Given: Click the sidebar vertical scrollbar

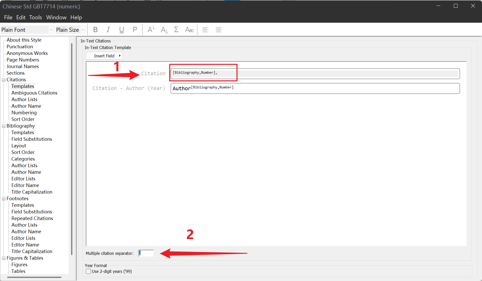Looking at the screenshot, I should tap(72, 149).
